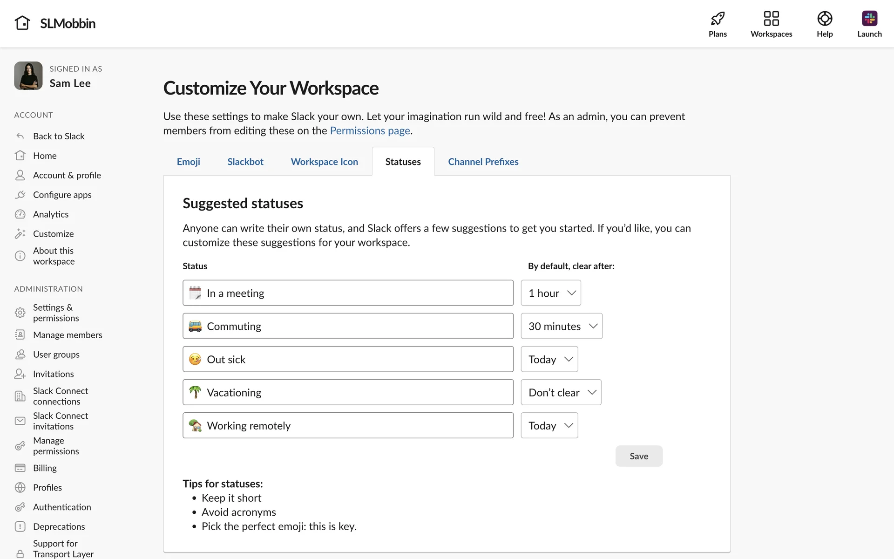
Task: Expand the 30 minutes dropdown for Commuting
Action: [561, 326]
